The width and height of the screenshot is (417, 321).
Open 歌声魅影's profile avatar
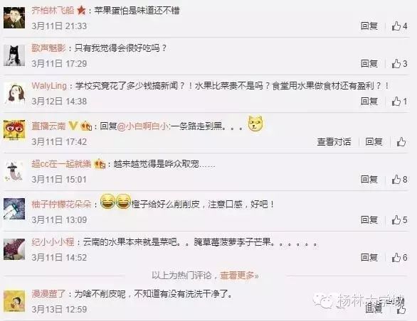(14, 55)
